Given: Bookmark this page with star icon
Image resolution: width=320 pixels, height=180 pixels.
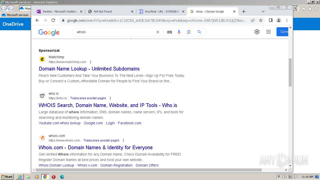Looking at the screenshot, I should coord(261,20).
